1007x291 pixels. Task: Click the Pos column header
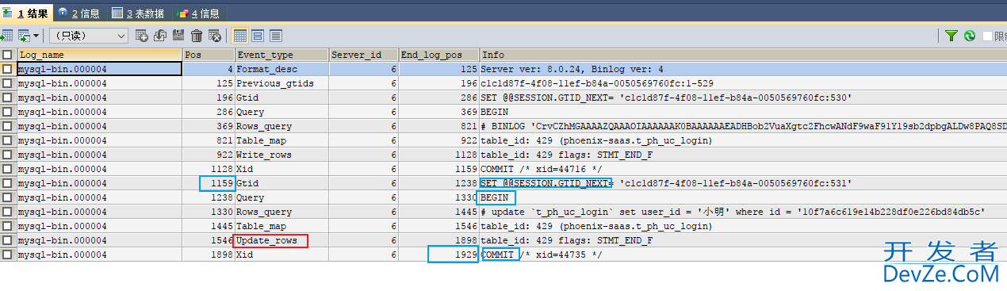pyautogui.click(x=209, y=55)
